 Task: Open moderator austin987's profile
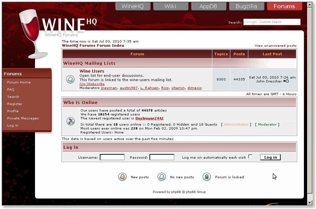point(129,88)
